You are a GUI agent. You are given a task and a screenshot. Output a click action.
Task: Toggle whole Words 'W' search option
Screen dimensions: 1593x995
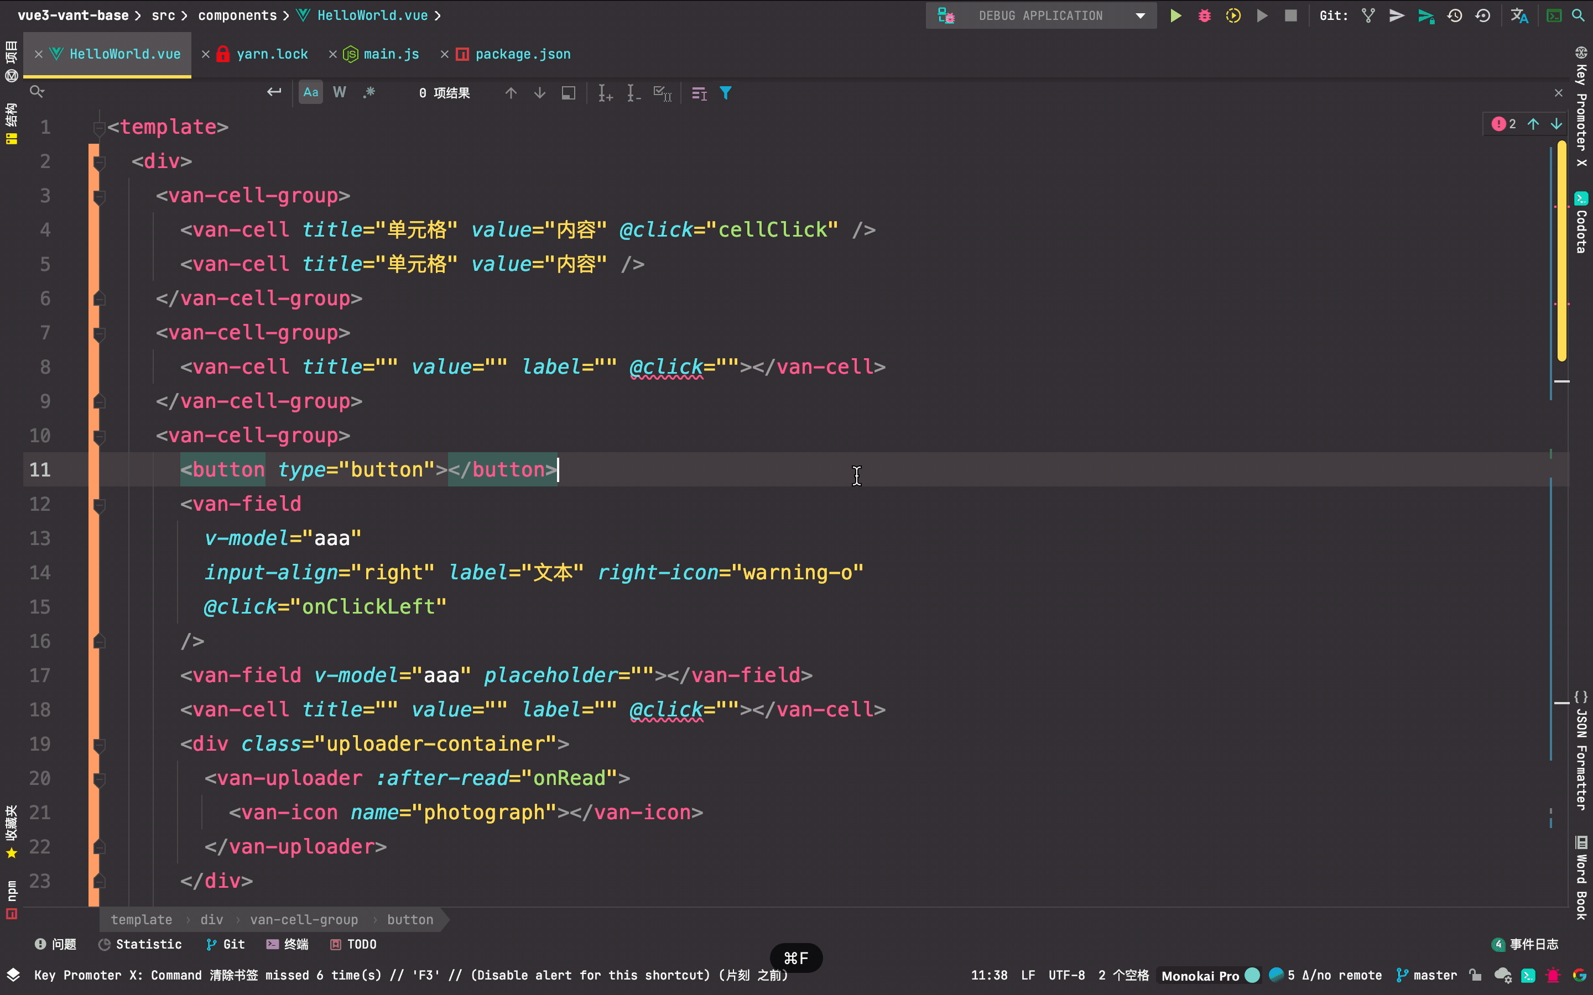(x=339, y=93)
